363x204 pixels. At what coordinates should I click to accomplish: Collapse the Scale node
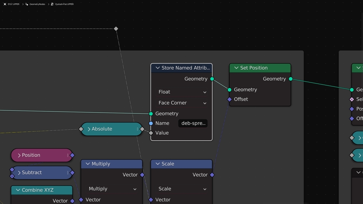pos(157,164)
